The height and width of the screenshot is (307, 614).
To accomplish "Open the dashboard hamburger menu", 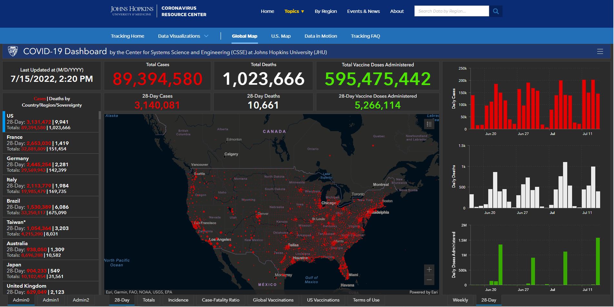I will click(600, 52).
